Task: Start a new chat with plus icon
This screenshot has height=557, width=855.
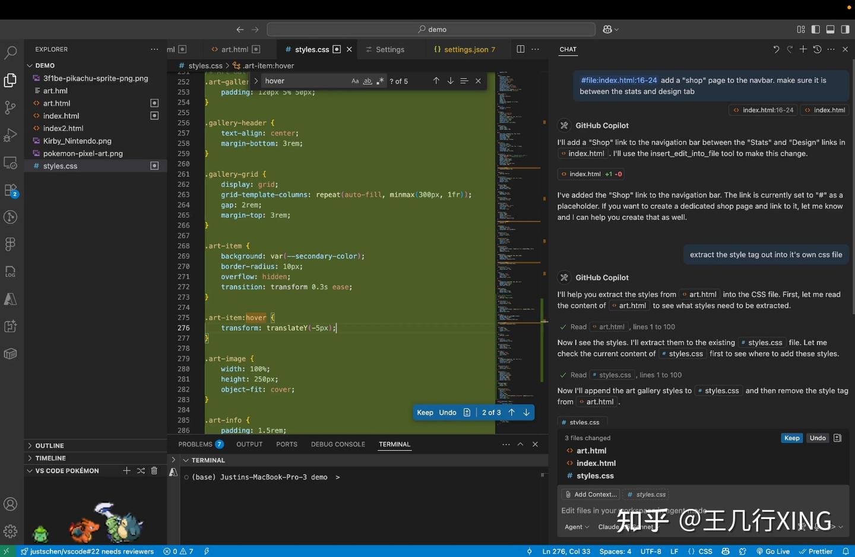Action: pos(803,49)
